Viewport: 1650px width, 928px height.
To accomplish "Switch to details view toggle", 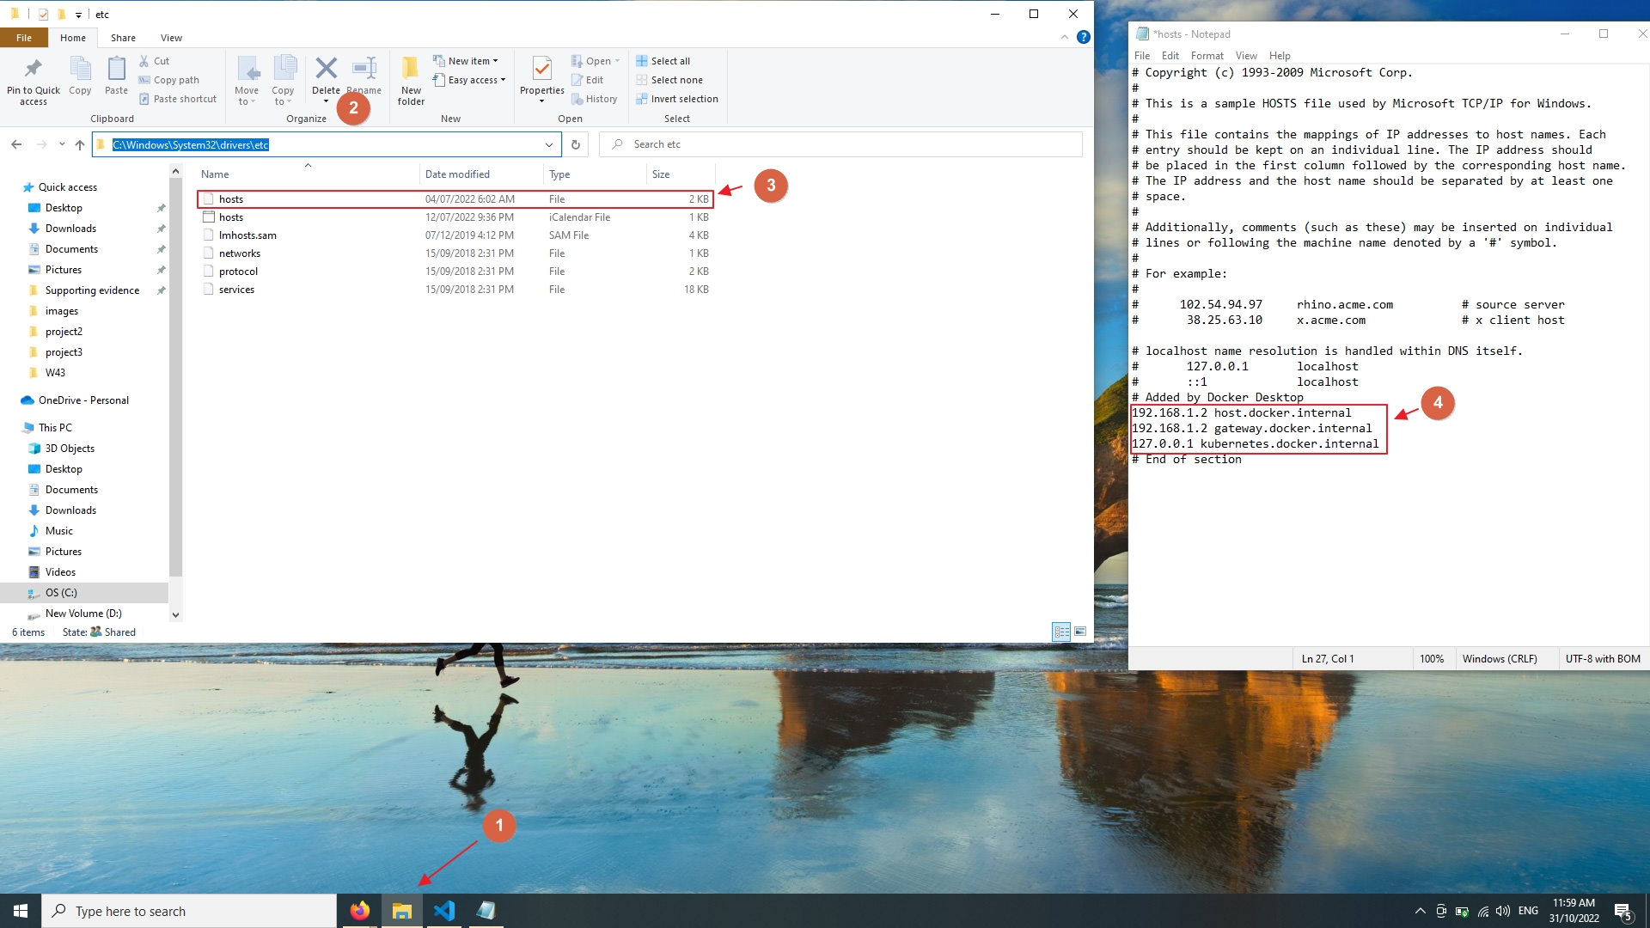I will pos(1061,632).
